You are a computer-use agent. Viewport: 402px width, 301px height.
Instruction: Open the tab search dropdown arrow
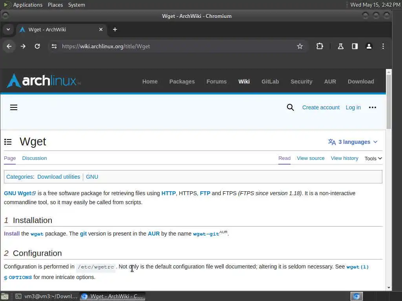[x=8, y=29]
